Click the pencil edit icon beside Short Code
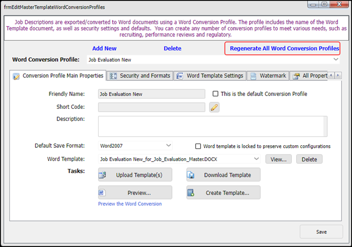 coord(214,107)
